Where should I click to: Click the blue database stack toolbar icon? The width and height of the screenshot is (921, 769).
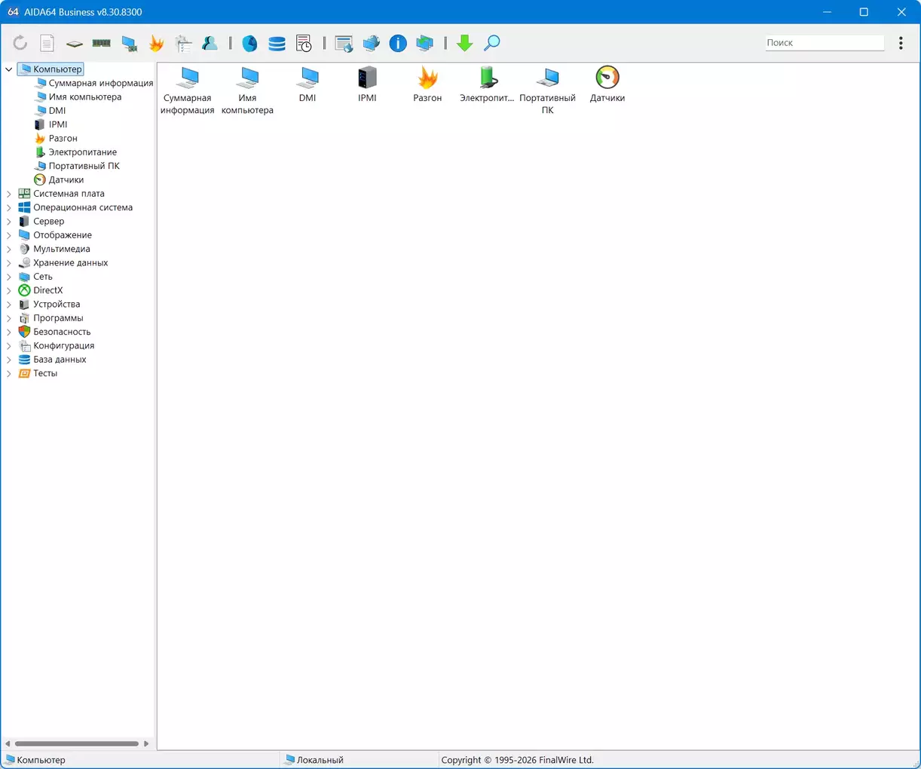[x=277, y=44]
